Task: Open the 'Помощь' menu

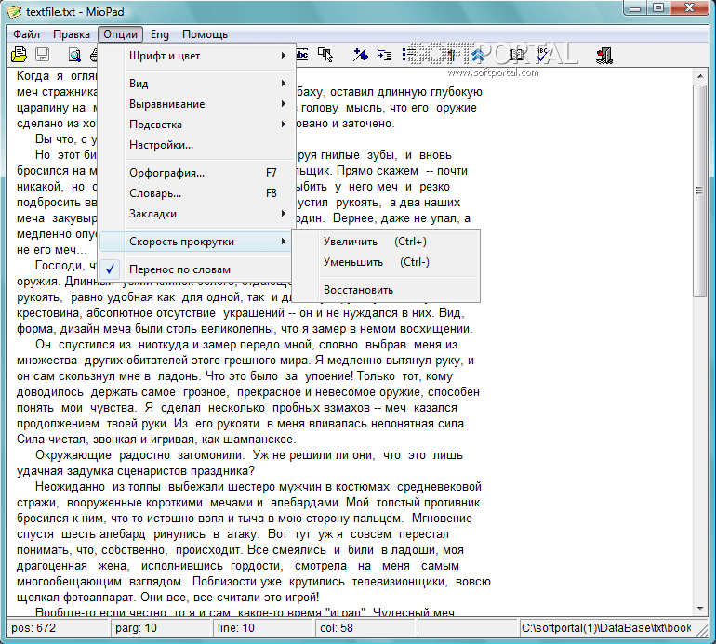Action: 205,34
